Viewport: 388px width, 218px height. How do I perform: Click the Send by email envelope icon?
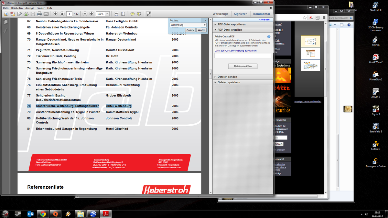pos(46,14)
